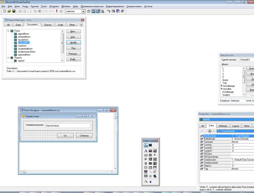Open the Справочники menu
The image size is (254, 193).
point(134,6)
